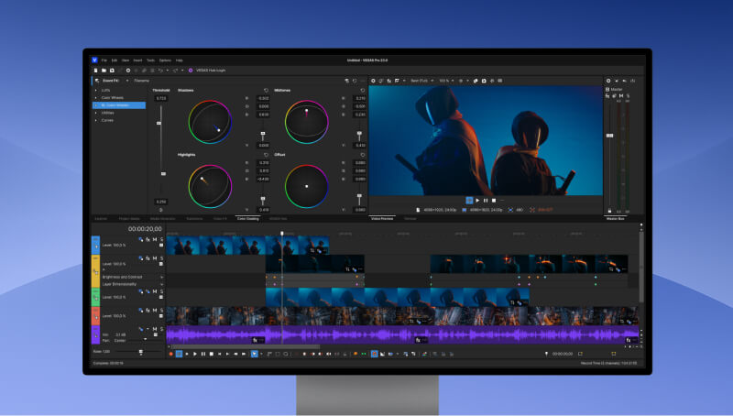Expand the Curves tree item
This screenshot has width=733, height=416.
(96, 120)
